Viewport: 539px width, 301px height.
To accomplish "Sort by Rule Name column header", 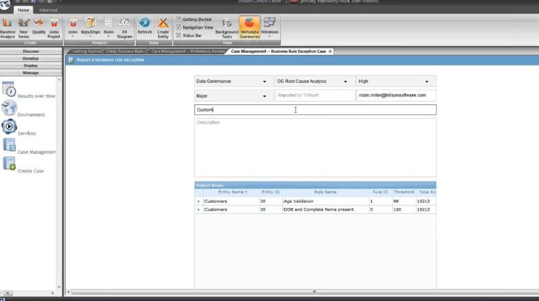I will coord(325,192).
